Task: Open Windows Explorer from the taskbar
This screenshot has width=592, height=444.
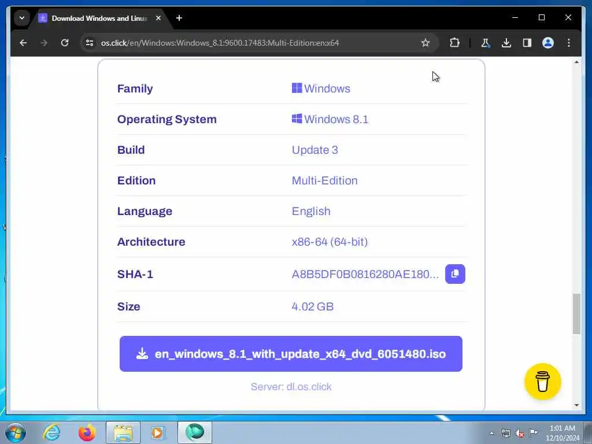Action: [123, 432]
